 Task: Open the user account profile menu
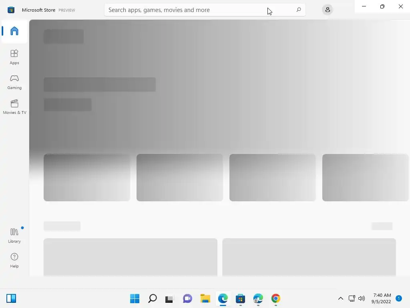pos(328,10)
